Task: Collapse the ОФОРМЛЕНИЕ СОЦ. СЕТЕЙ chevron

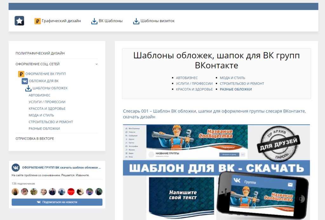Action: 96,64
